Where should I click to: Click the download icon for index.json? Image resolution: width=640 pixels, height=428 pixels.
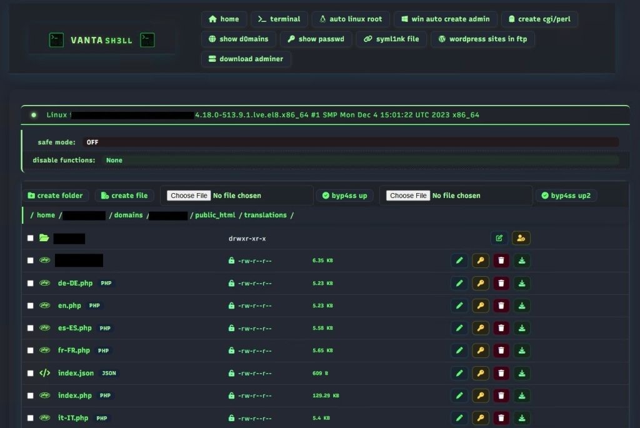[x=522, y=373]
